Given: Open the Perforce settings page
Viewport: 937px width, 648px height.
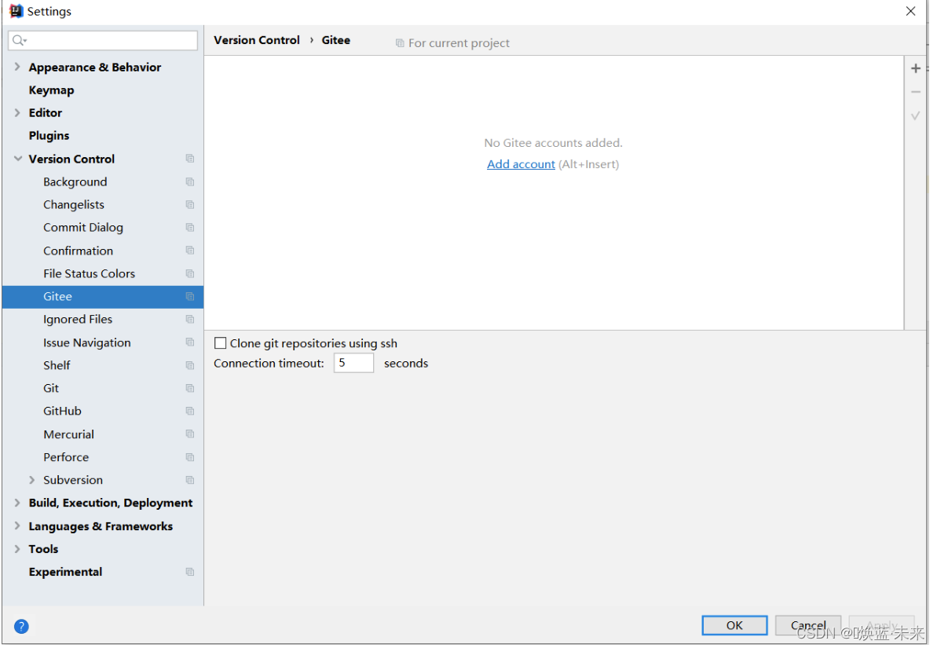Looking at the screenshot, I should tap(66, 457).
